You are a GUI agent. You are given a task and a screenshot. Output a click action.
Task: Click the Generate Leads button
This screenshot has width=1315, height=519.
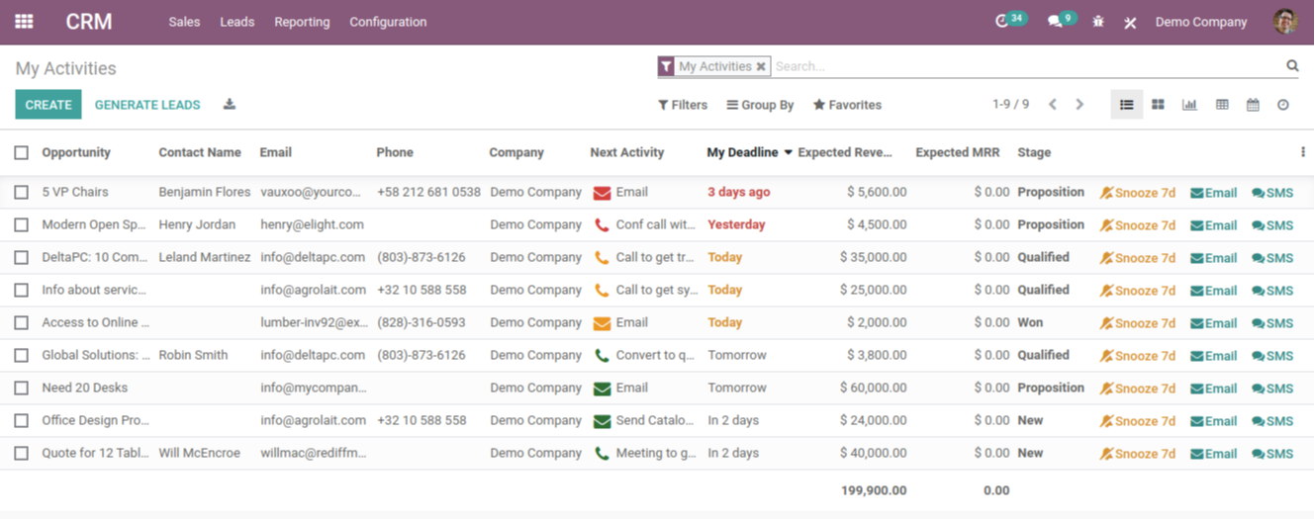pos(147,105)
